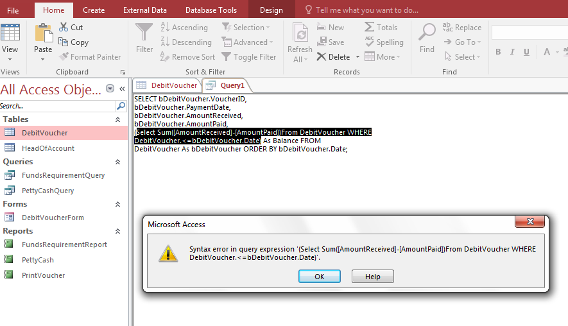Open the View dropdown arrow
Viewport: 568px width, 326px height.
pyautogui.click(x=10, y=59)
